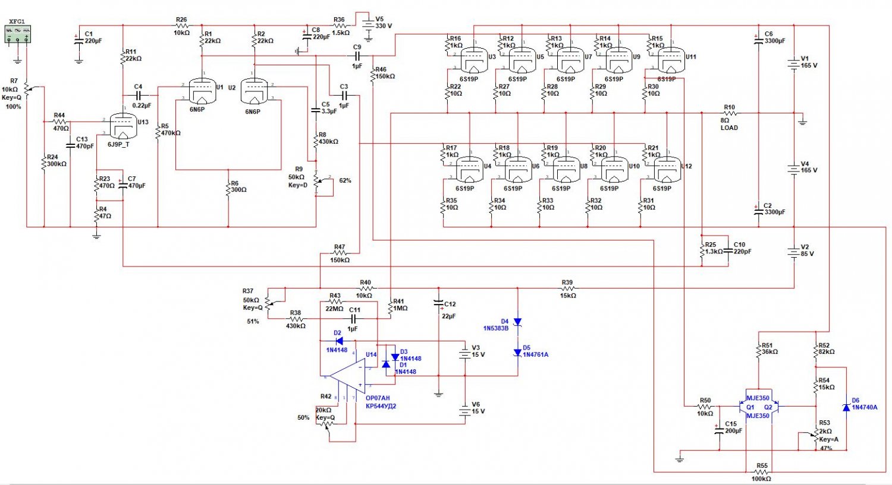
Task: Select the R46 150kΩ label
Action: (385, 73)
